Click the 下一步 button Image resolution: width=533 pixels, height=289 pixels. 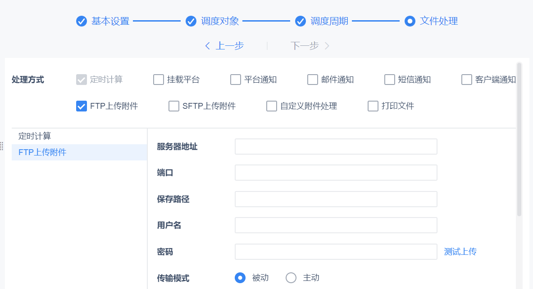tap(305, 46)
